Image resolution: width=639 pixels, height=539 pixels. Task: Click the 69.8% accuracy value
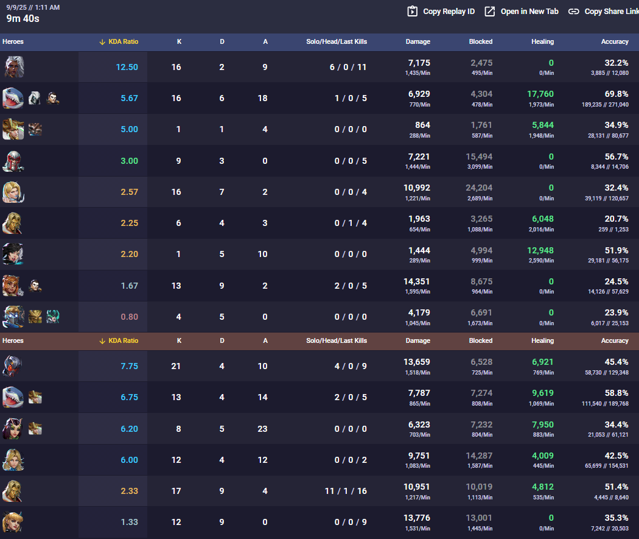pyautogui.click(x=616, y=94)
